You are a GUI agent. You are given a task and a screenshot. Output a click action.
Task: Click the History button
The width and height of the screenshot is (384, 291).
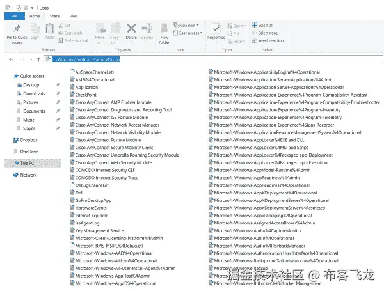pos(237,42)
